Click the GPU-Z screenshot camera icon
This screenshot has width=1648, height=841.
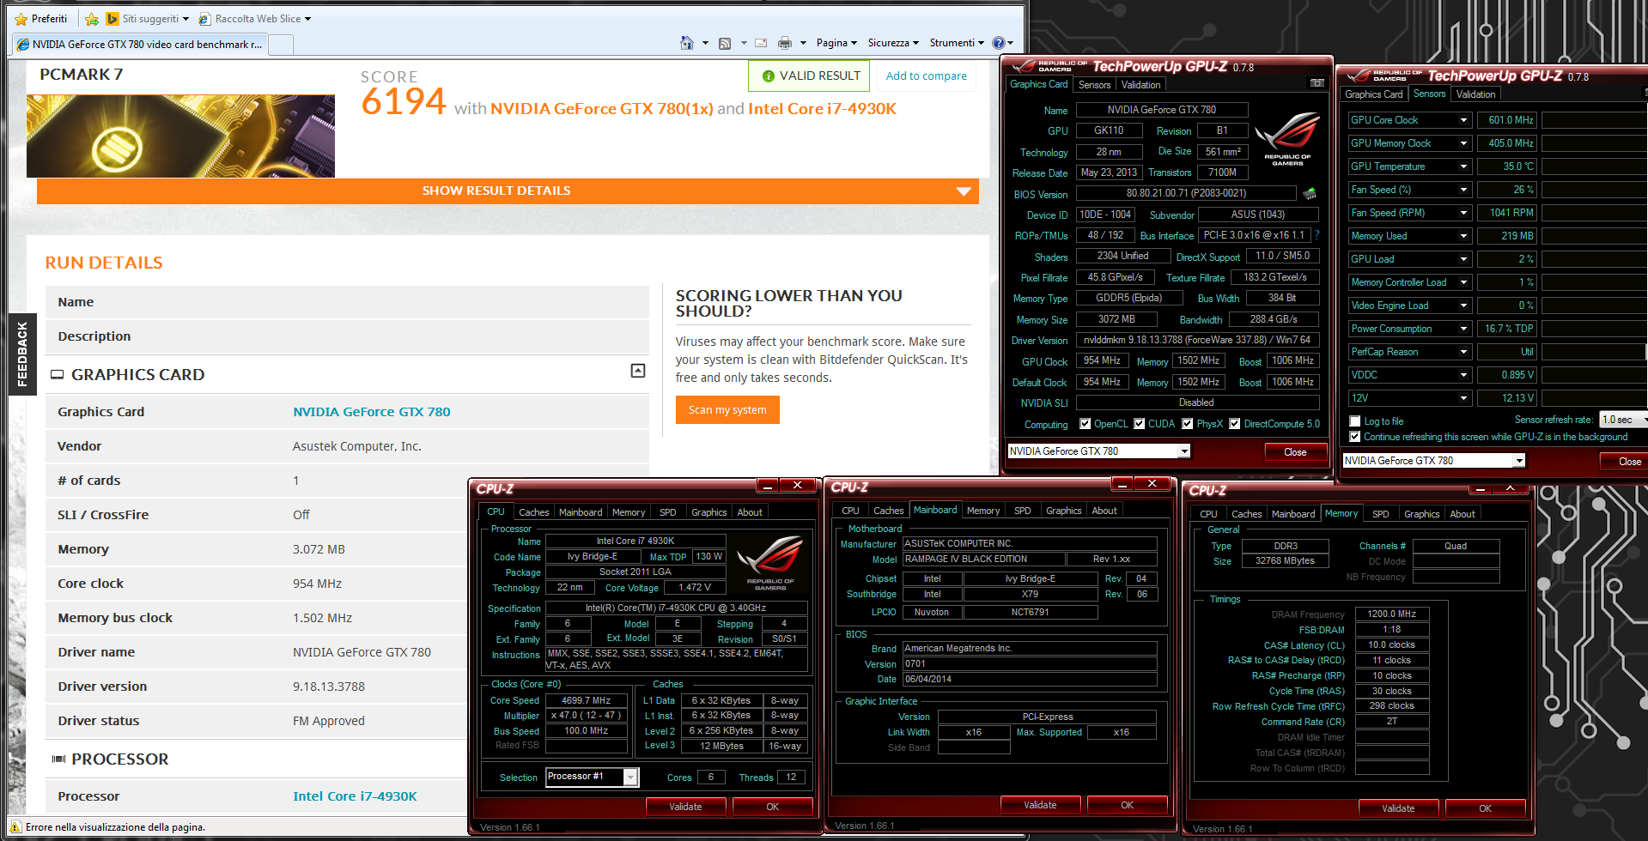(1317, 83)
